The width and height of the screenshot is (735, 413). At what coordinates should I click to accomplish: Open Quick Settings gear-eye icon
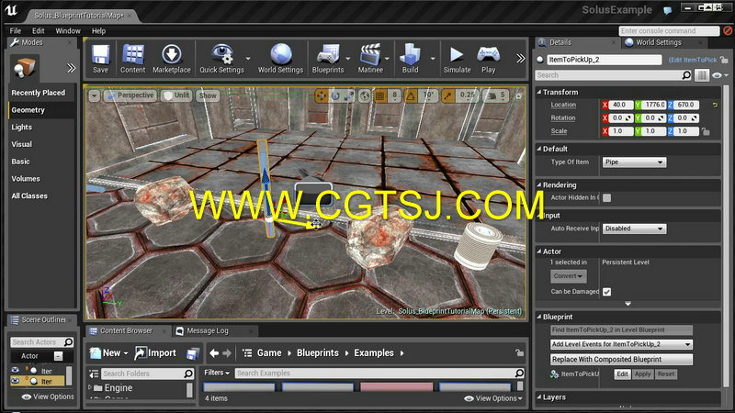point(221,59)
